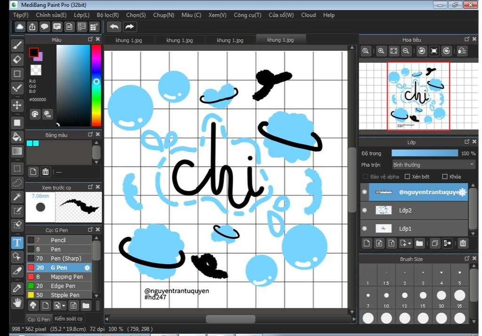Select the Eyedropper tool

(17, 288)
